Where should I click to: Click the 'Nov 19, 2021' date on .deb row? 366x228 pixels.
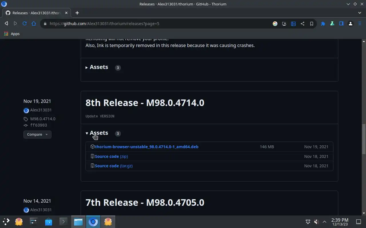point(316,147)
